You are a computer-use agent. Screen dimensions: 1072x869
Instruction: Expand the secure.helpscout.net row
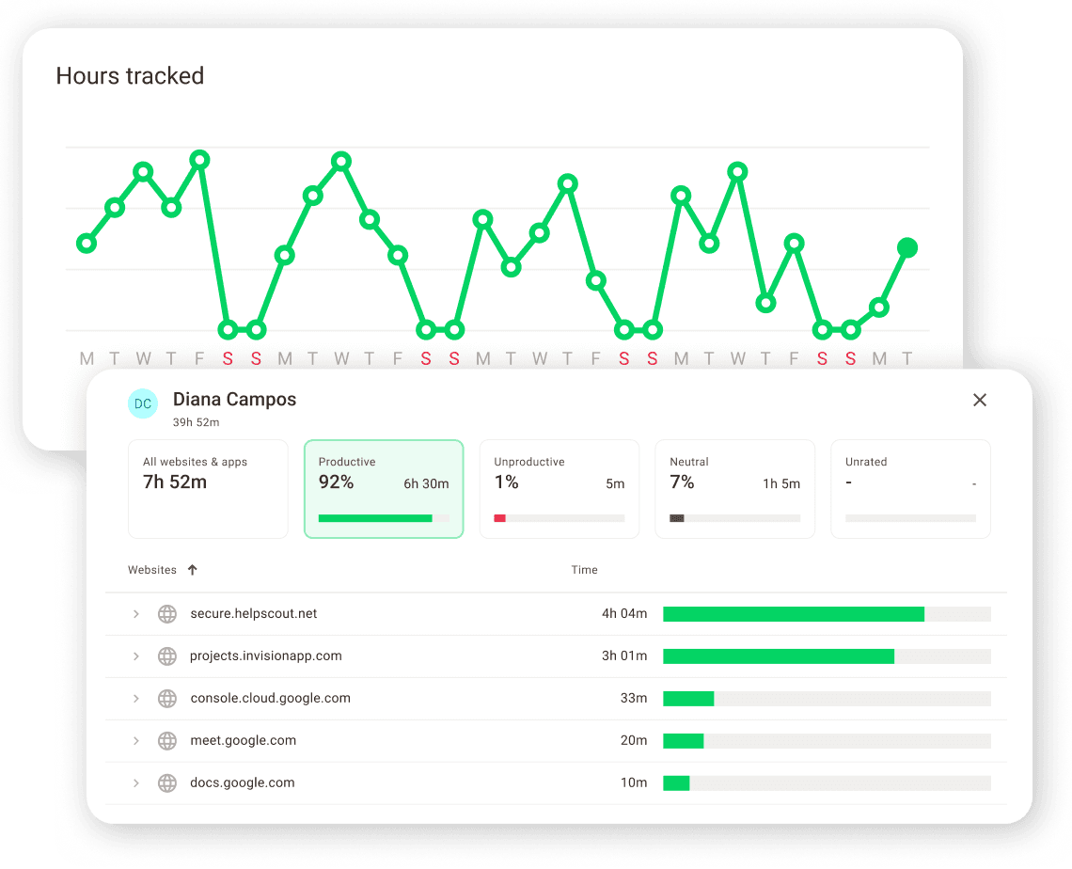tap(135, 614)
